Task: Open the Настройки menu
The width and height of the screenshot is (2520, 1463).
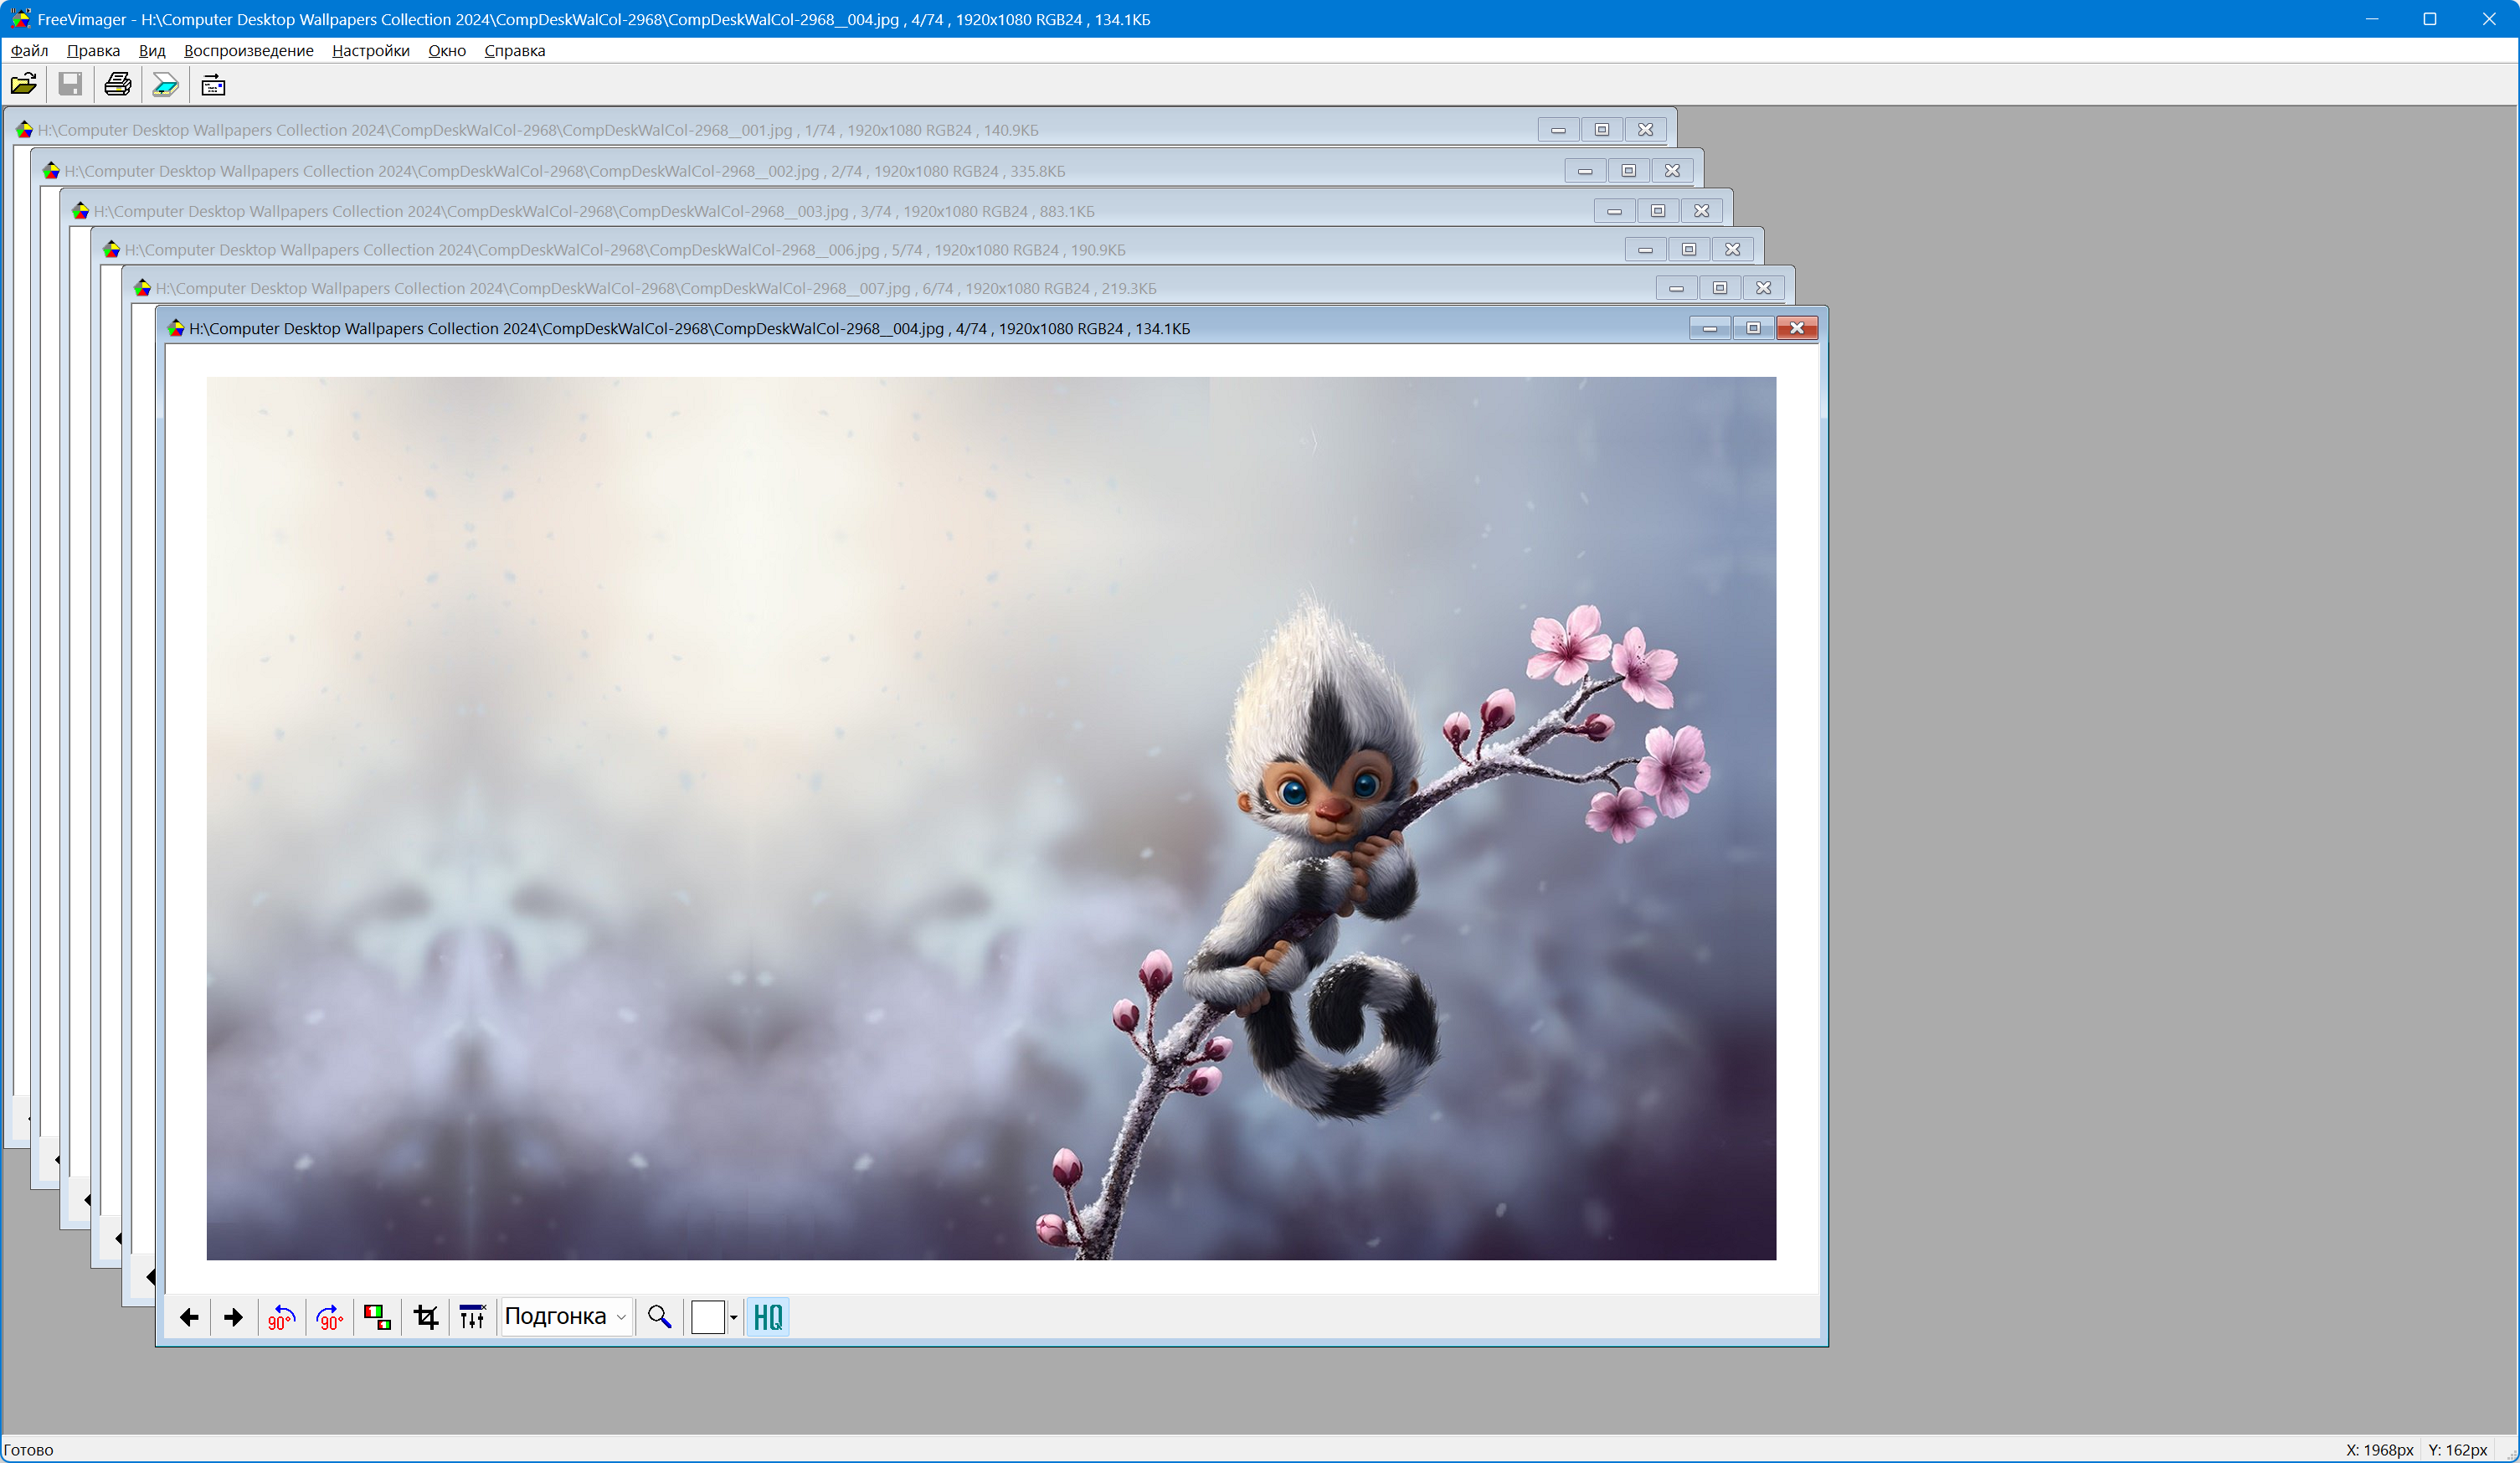Action: pos(370,51)
